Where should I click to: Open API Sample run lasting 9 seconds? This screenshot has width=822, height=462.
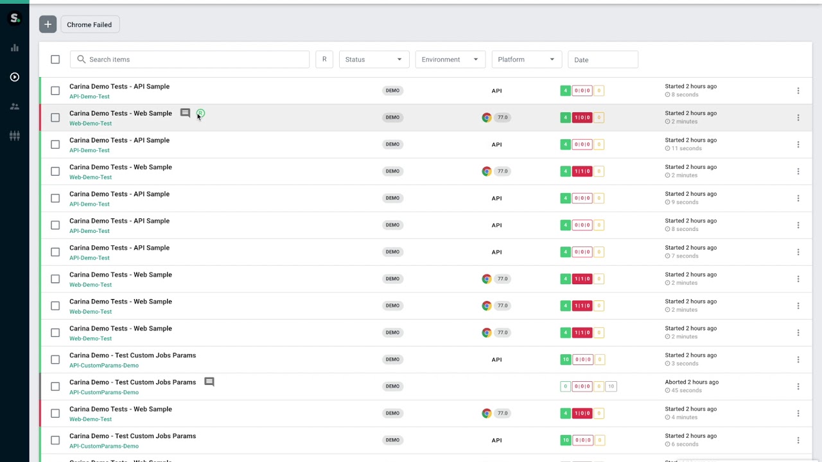tap(119, 194)
